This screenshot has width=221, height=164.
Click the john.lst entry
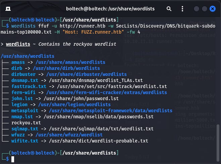pyautogui.click(x=22, y=98)
